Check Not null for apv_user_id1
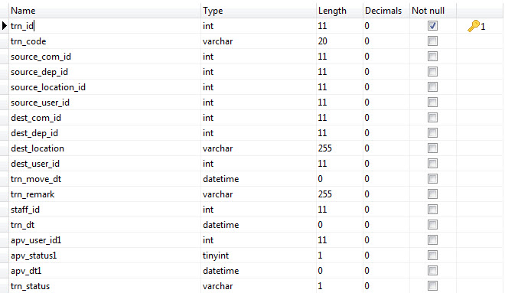 tap(432, 240)
